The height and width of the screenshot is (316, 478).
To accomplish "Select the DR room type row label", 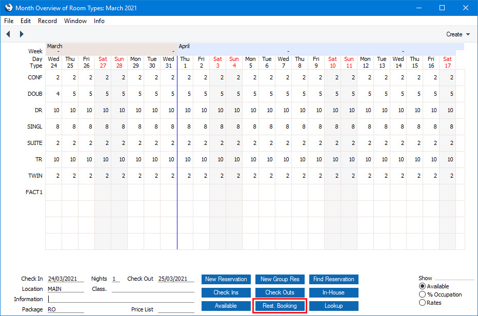I will pos(38,110).
